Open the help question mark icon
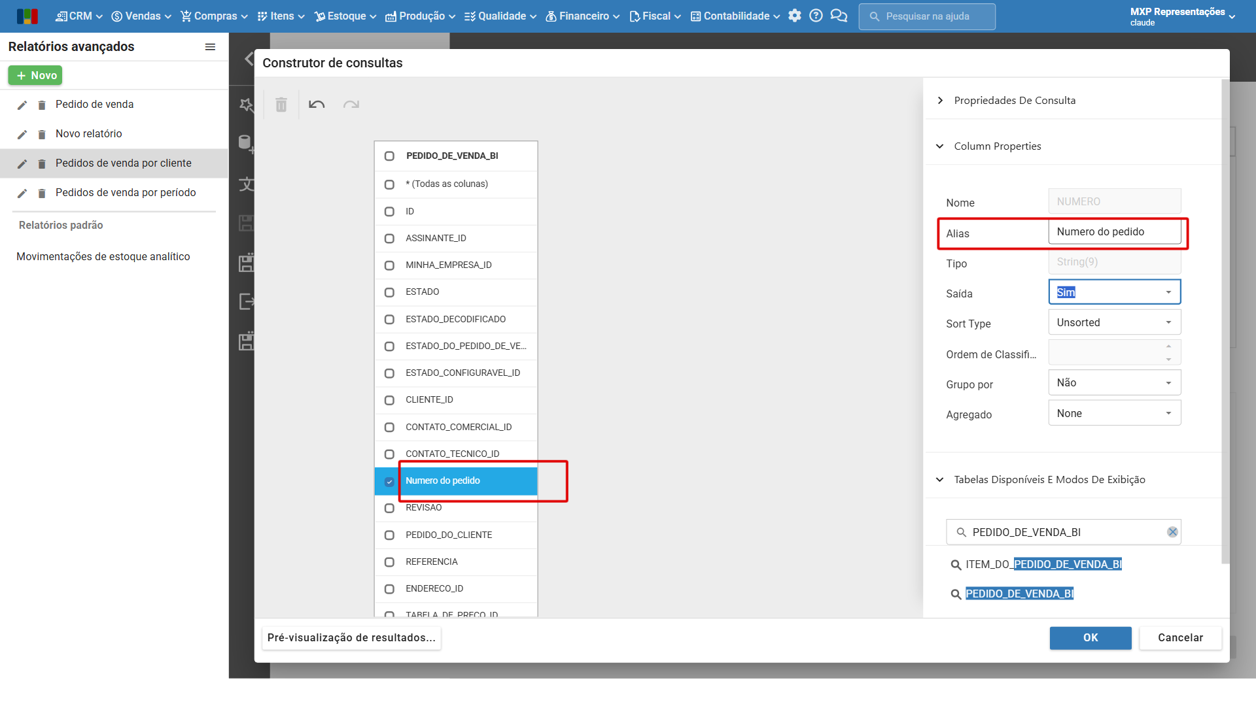This screenshot has height=706, width=1256. pos(816,16)
